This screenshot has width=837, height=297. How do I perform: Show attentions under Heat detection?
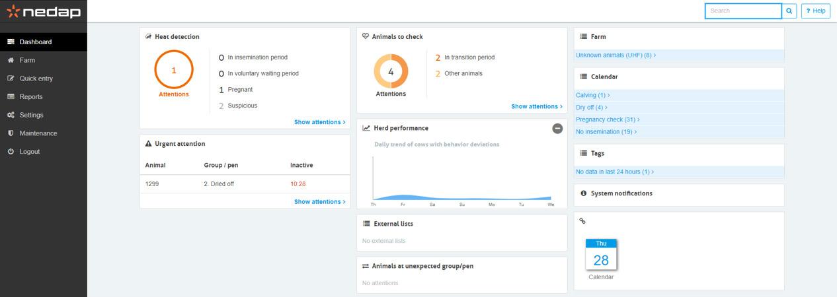tap(319, 122)
